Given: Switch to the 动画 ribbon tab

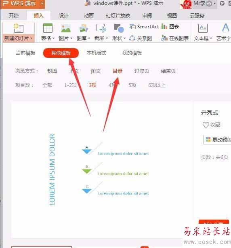Looking at the screenshot, I should point(89,16).
